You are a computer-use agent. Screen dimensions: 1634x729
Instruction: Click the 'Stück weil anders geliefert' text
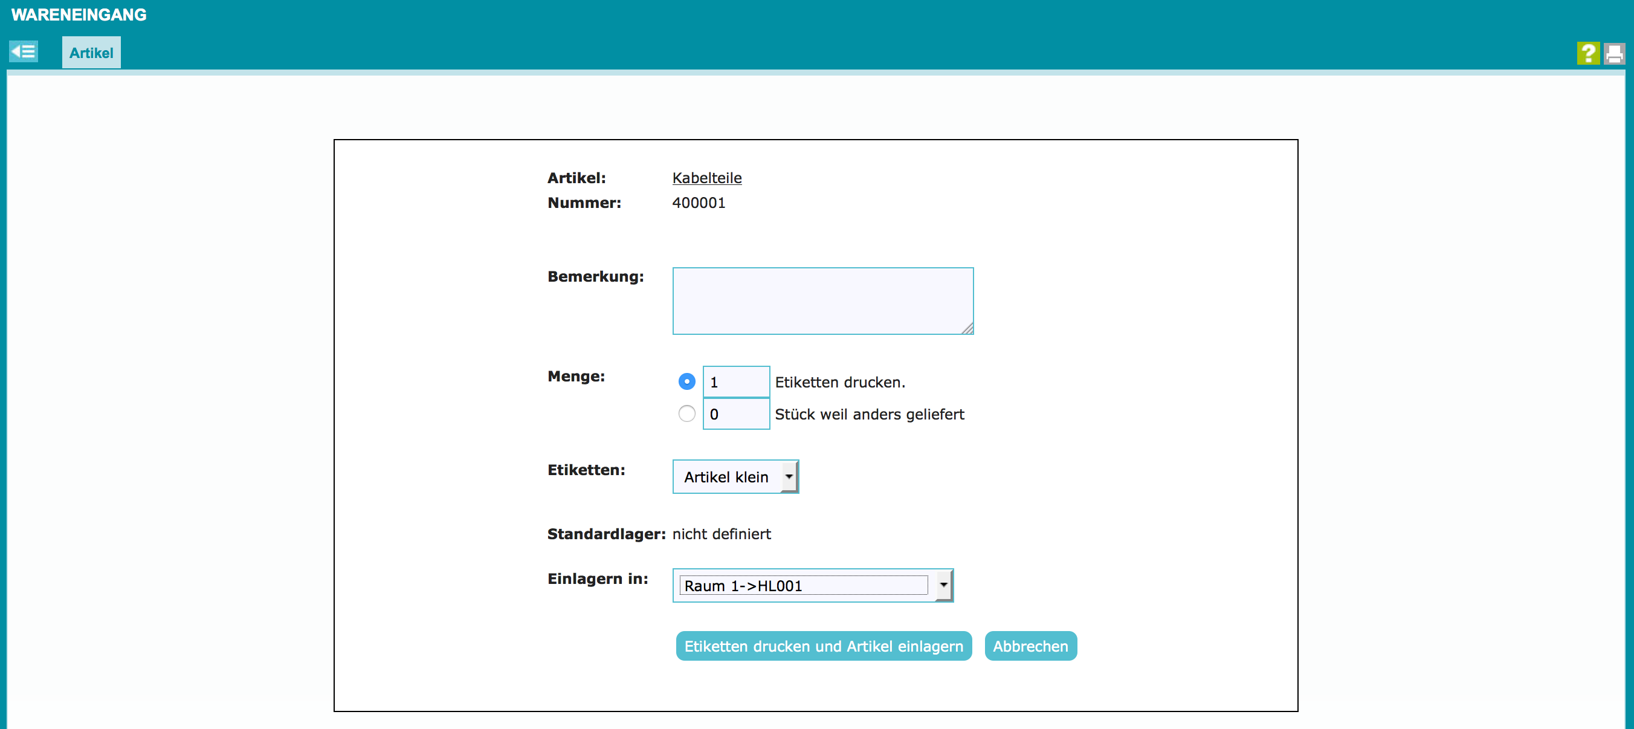869,414
